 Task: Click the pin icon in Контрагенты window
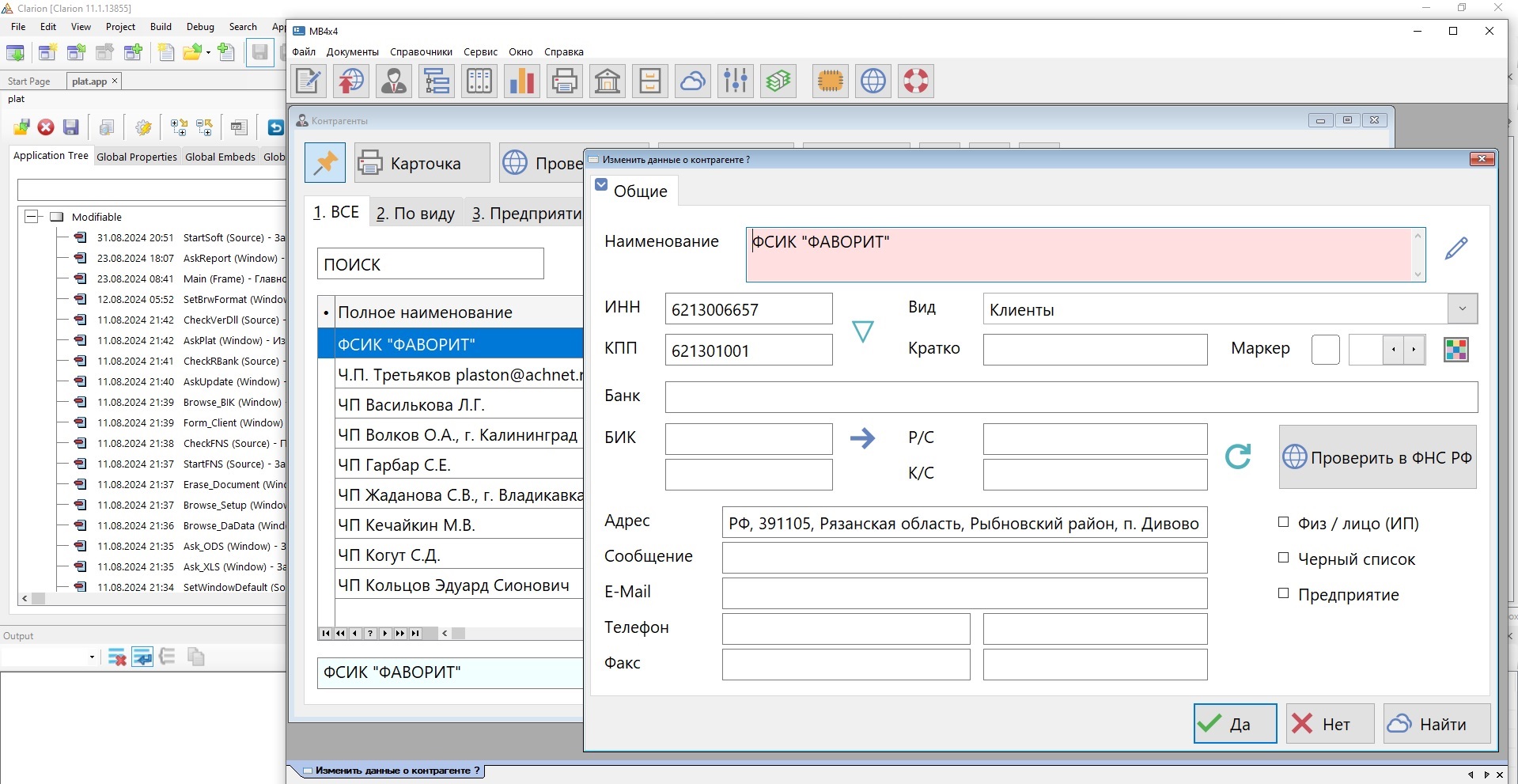coord(325,163)
